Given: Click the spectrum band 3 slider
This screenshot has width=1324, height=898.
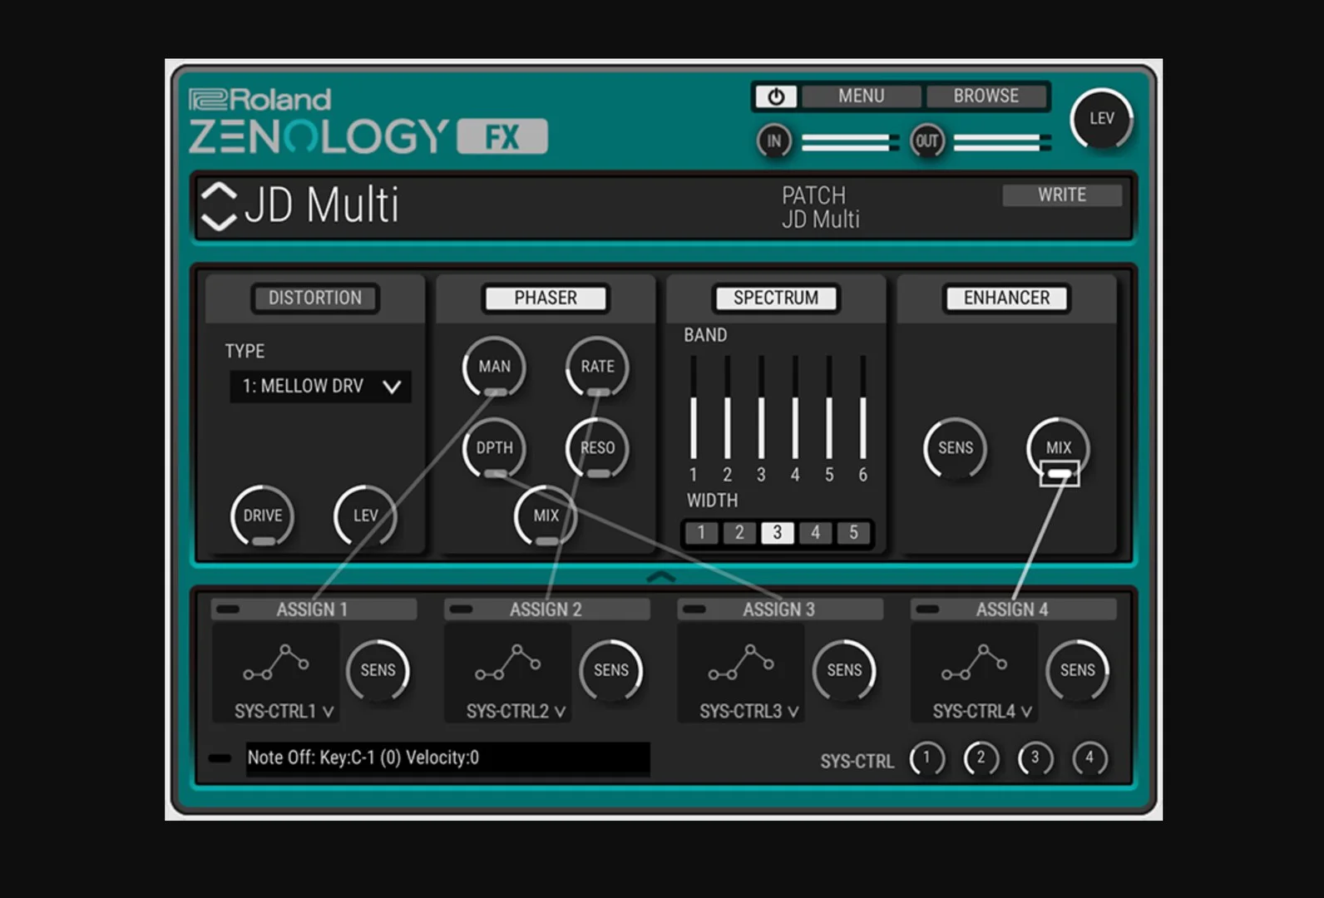Looking at the screenshot, I should (x=761, y=407).
